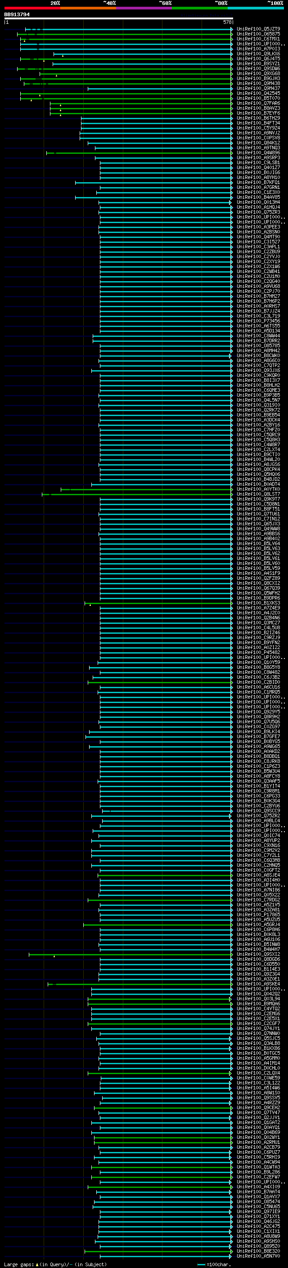The image size is (288, 1268).
Task: Select the UniRef100_C5Y9Z4 label
Action: click(258, 128)
